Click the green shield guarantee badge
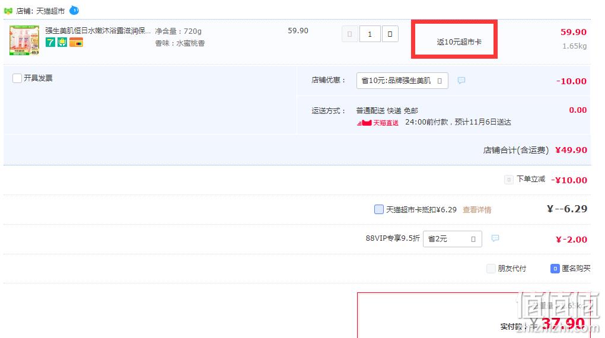Screen dimensions: 605x338 pyautogui.click(x=62, y=42)
